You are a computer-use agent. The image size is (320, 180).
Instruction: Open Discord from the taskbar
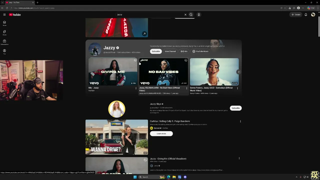click(185, 177)
